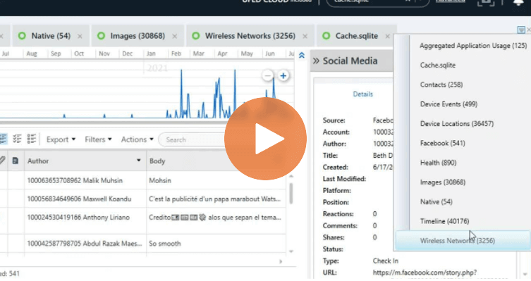The image size is (531, 281).
Task: Play the video with the orange button
Action: tap(265, 139)
